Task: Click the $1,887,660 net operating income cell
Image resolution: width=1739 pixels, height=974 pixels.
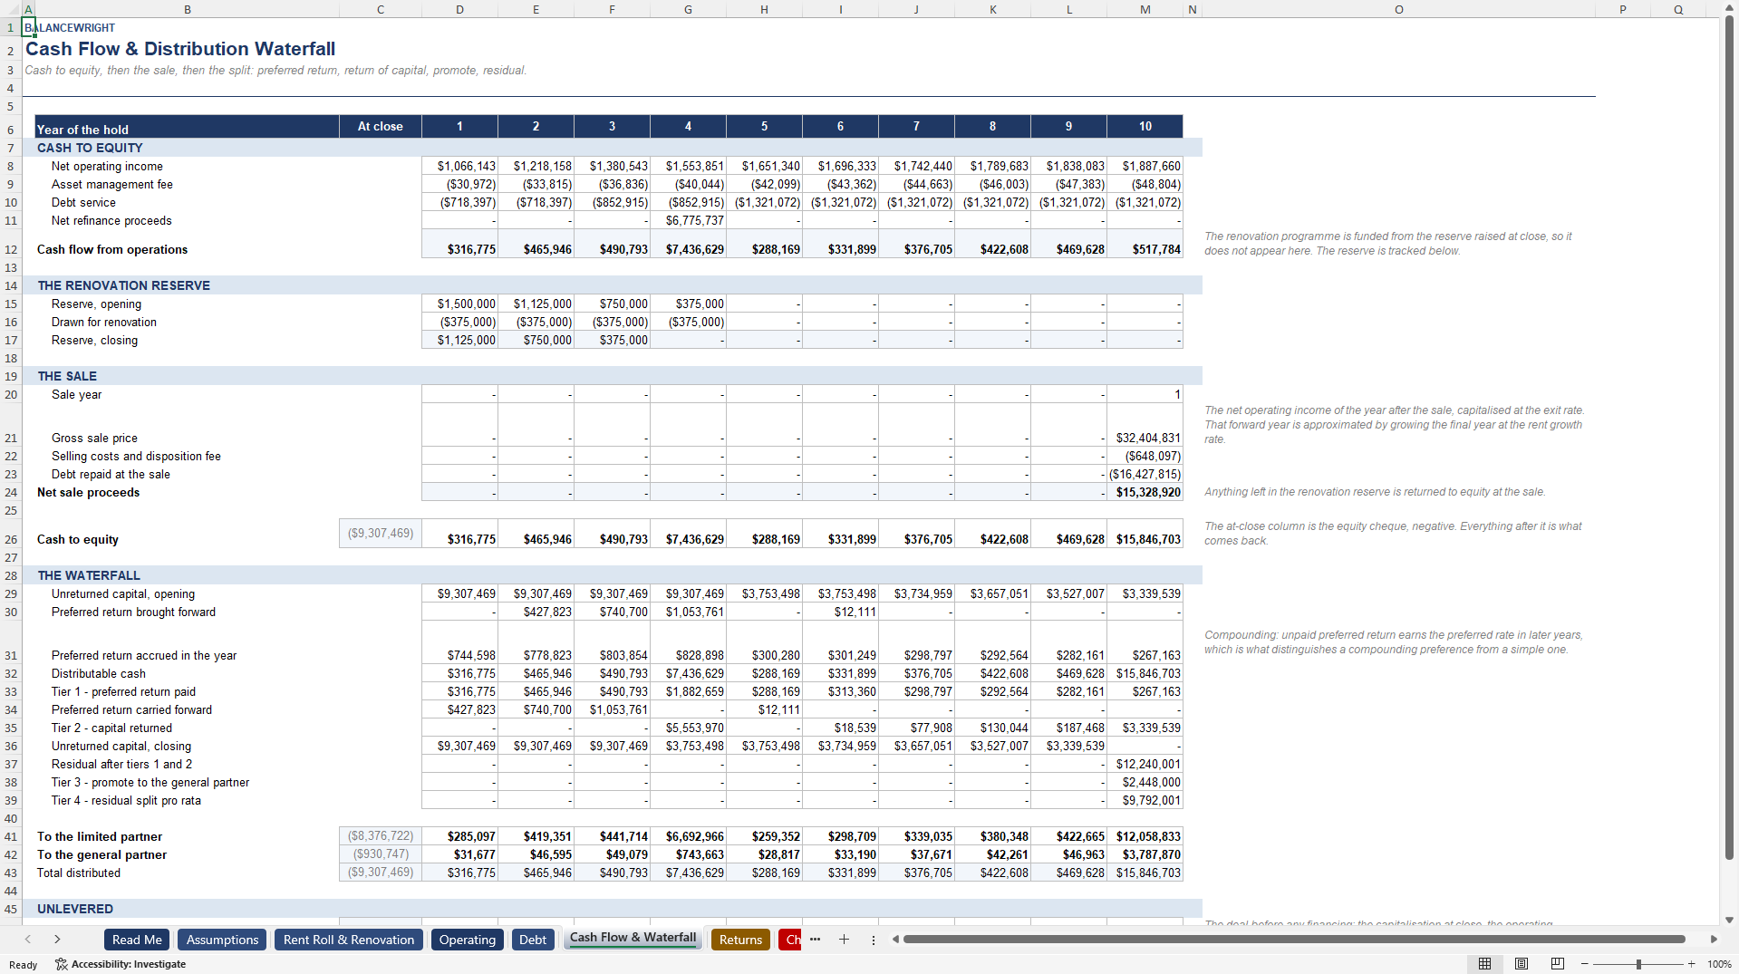Action: click(x=1145, y=166)
